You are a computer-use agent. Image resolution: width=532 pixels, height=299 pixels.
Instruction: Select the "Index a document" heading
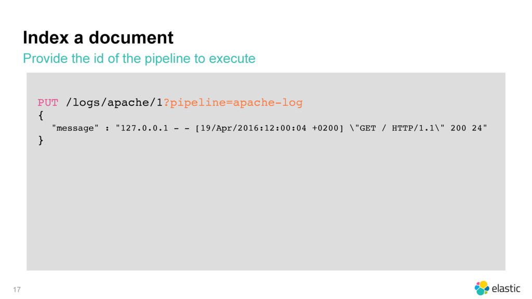pos(98,37)
